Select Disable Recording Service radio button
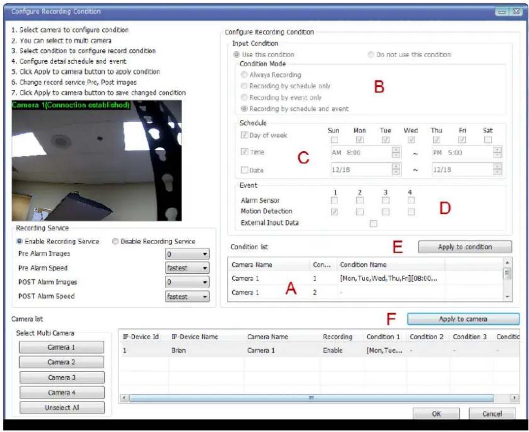Image resolution: width=529 pixels, height=432 pixels. (x=115, y=241)
